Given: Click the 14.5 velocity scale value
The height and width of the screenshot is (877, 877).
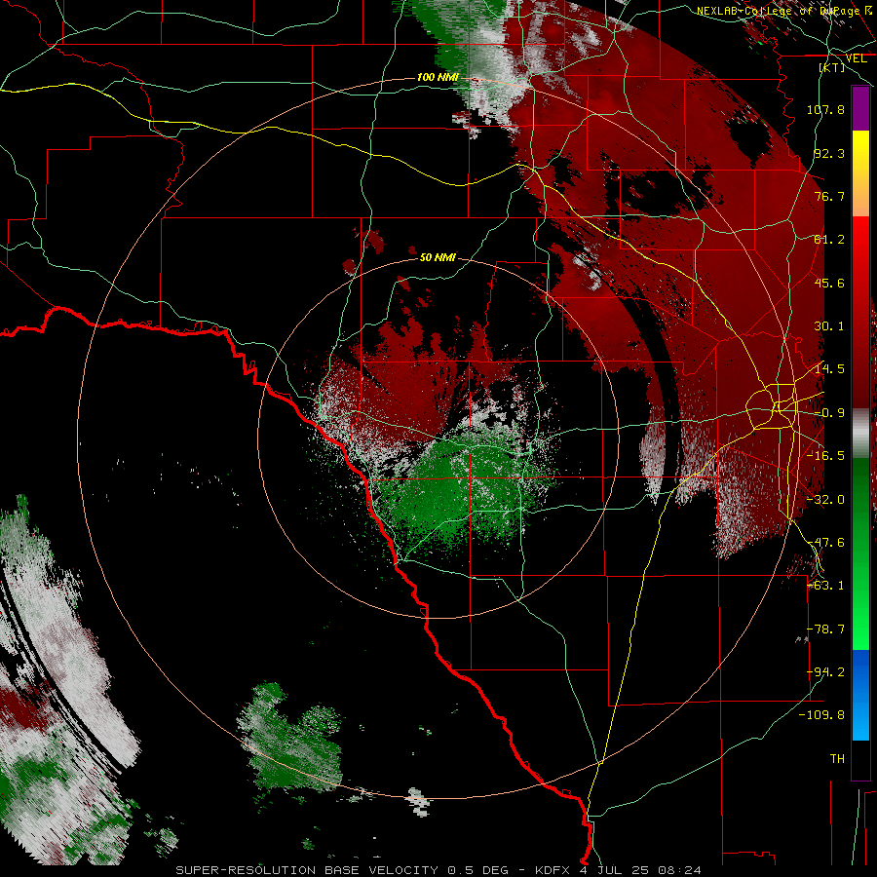Looking at the screenshot, I should (x=829, y=369).
